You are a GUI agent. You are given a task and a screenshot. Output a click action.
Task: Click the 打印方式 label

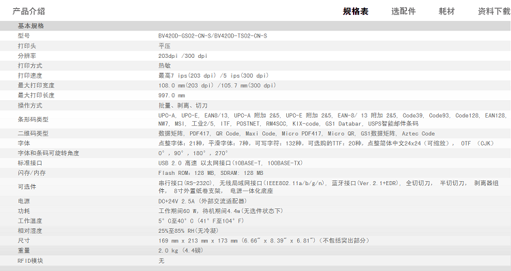(x=30, y=65)
